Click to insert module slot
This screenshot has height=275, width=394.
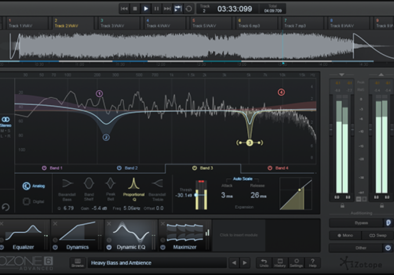tap(239, 235)
